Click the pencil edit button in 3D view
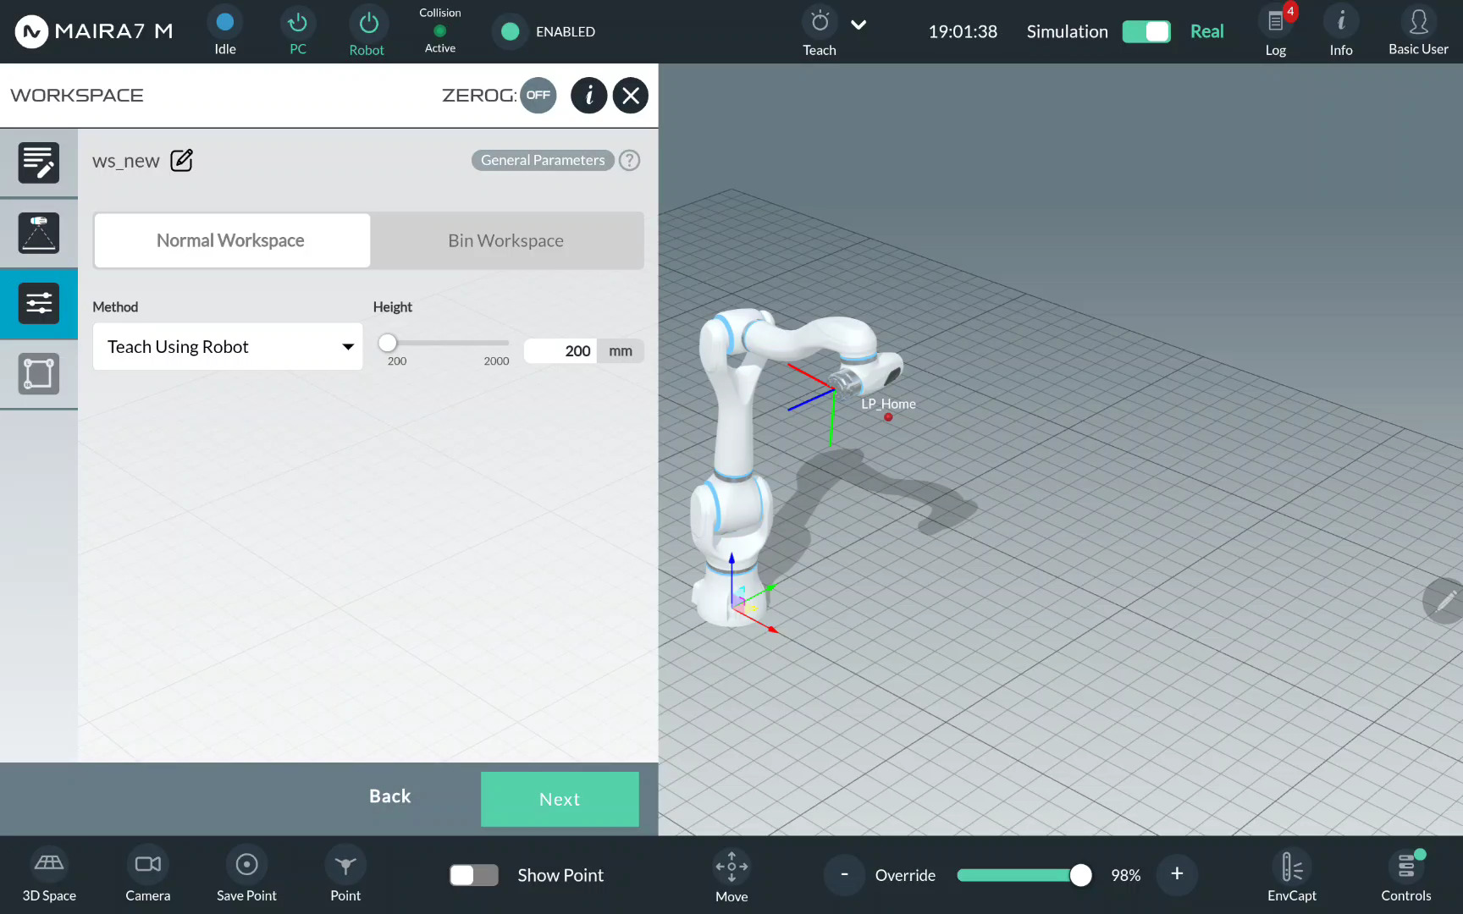Image resolution: width=1463 pixels, height=914 pixels. [1444, 601]
